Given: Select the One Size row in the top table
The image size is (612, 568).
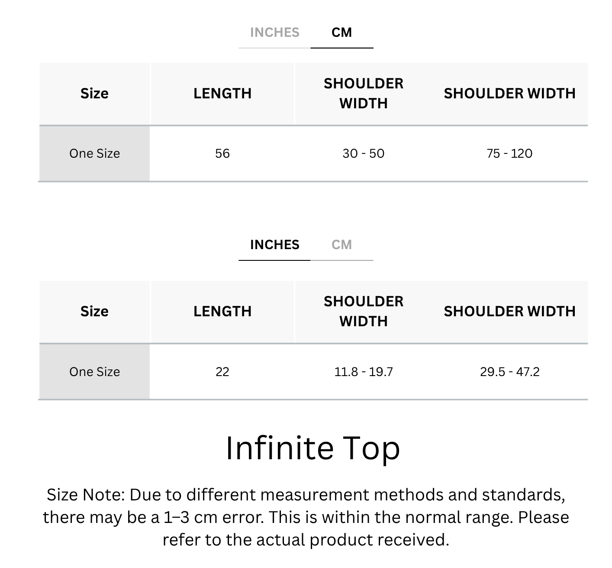Looking at the screenshot, I should pyautogui.click(x=94, y=153).
